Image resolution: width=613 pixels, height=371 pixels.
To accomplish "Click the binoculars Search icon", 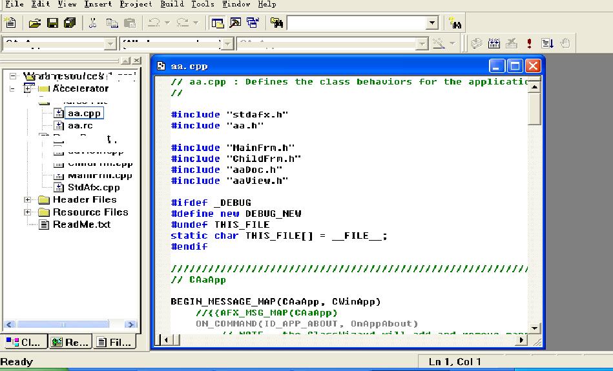I will [x=455, y=23].
